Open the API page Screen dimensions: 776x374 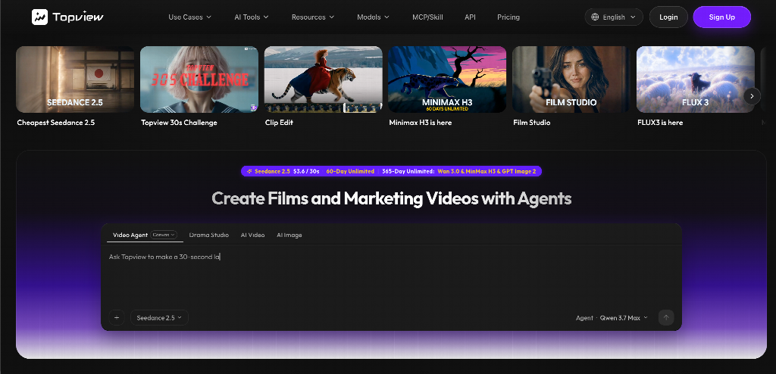470,17
